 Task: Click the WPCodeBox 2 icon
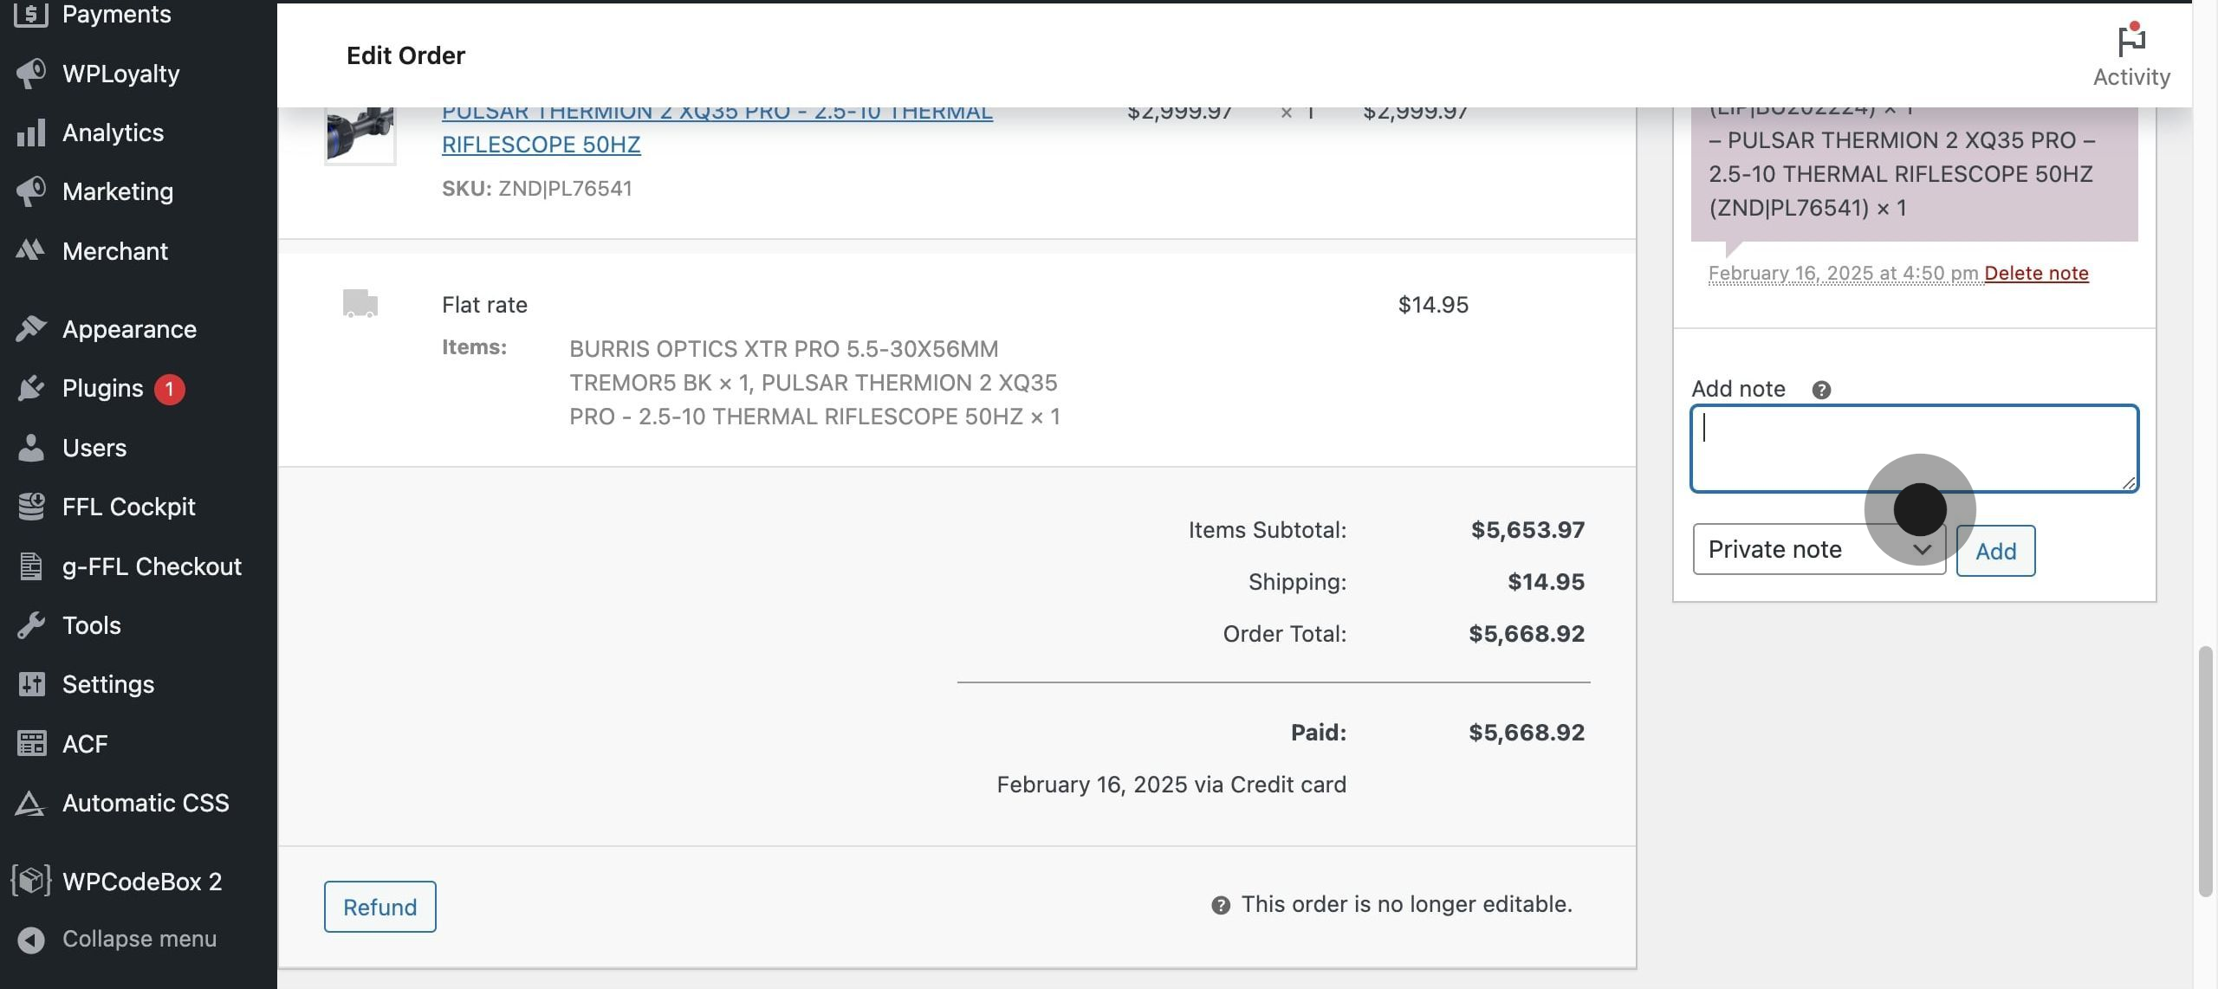click(x=31, y=881)
